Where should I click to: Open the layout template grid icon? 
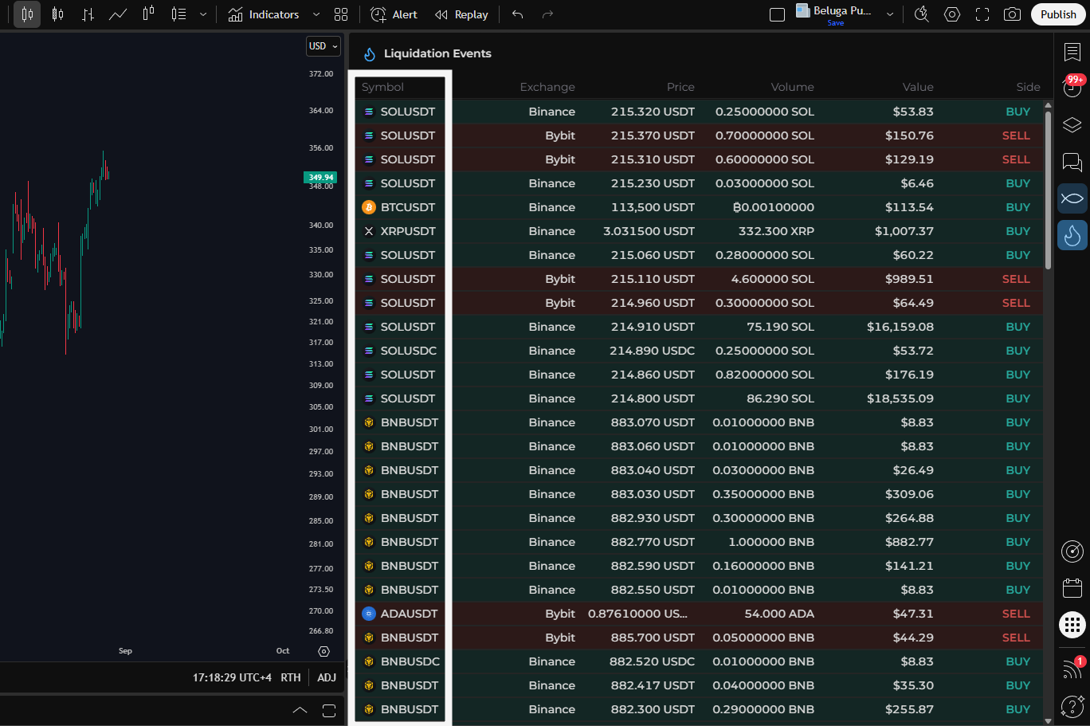(341, 14)
